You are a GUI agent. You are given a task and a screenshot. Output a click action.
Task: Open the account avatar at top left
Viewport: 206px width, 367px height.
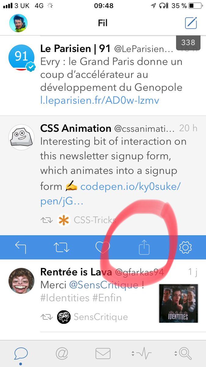pos(18,23)
